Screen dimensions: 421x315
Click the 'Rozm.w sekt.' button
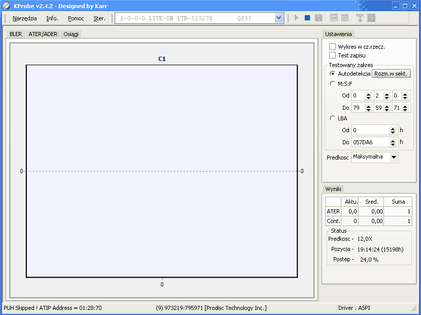point(391,74)
